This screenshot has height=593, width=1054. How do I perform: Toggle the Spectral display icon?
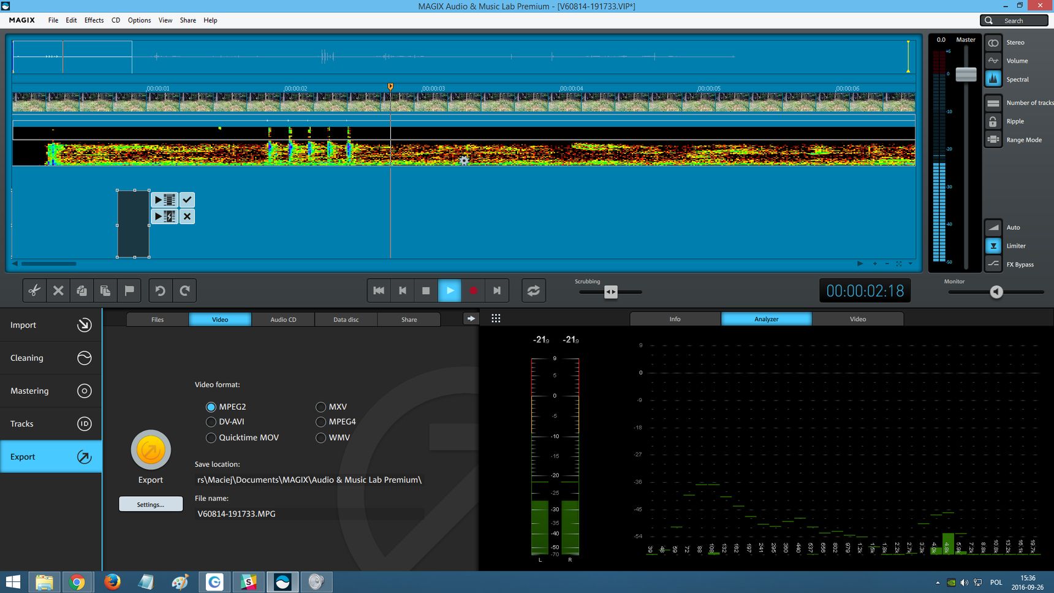click(x=993, y=79)
